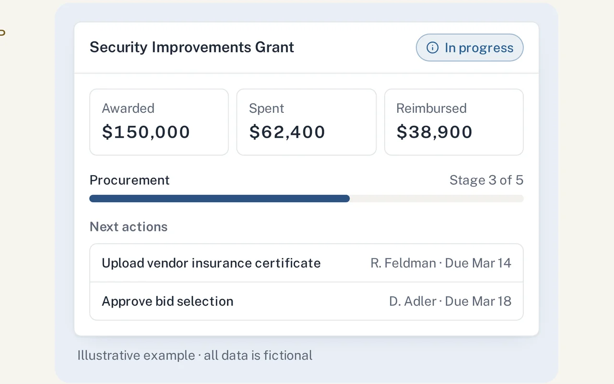Click D. Adler · Due Mar 18
This screenshot has width=614, height=384.
pyautogui.click(x=450, y=301)
